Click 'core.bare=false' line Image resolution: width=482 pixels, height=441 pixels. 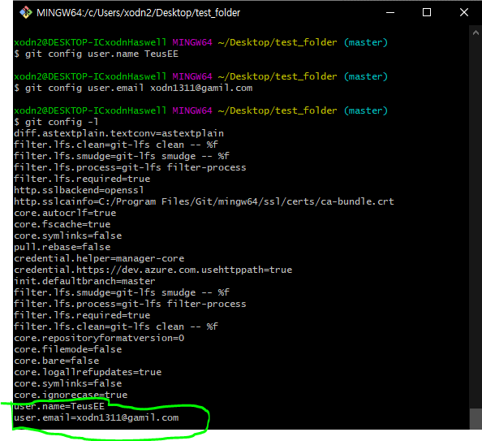pos(57,361)
